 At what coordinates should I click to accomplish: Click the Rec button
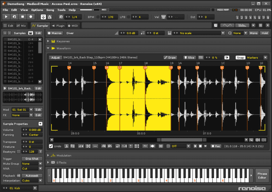(216, 146)
